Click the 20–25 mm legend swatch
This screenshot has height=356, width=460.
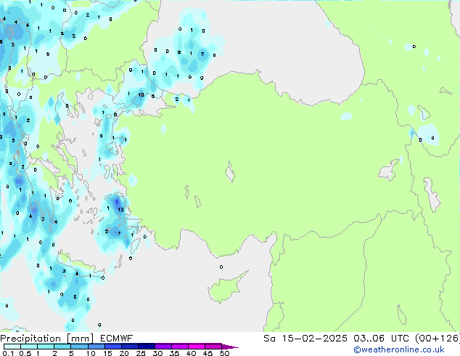[130, 347]
